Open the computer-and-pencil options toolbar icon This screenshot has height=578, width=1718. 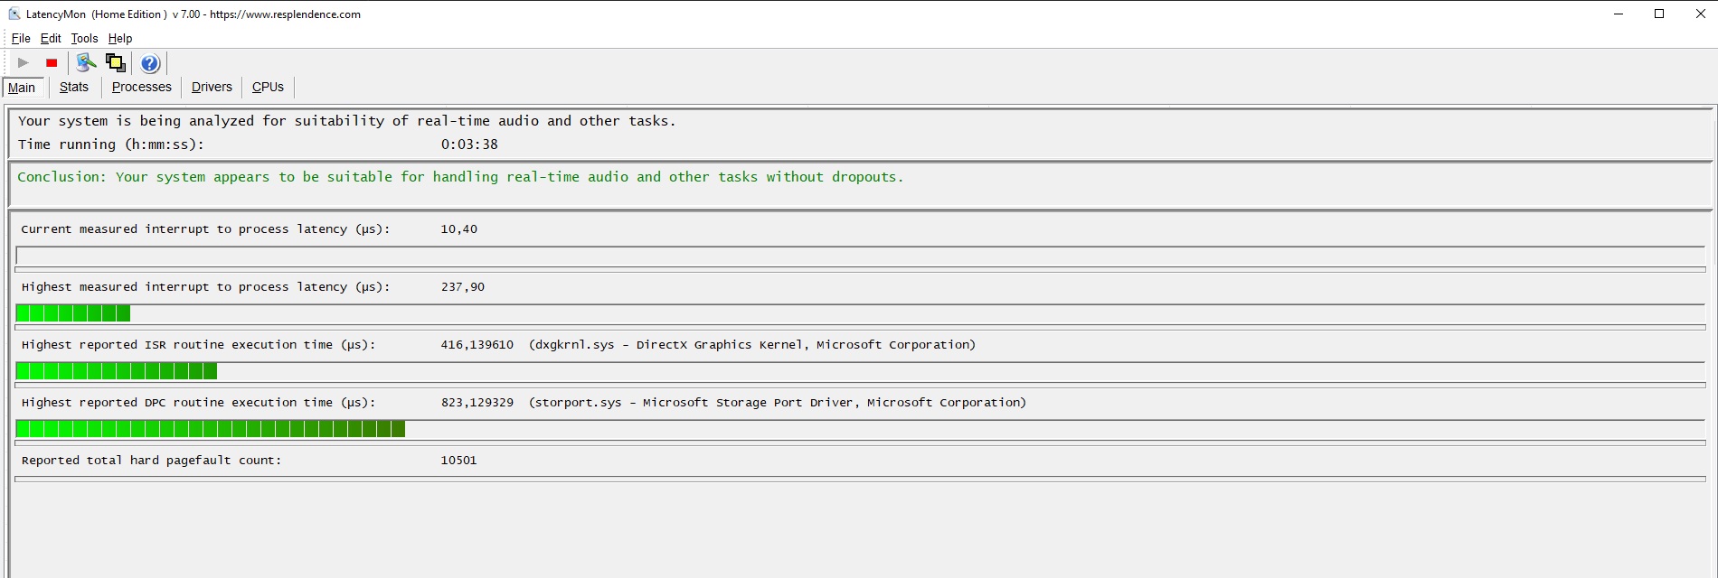coord(86,62)
